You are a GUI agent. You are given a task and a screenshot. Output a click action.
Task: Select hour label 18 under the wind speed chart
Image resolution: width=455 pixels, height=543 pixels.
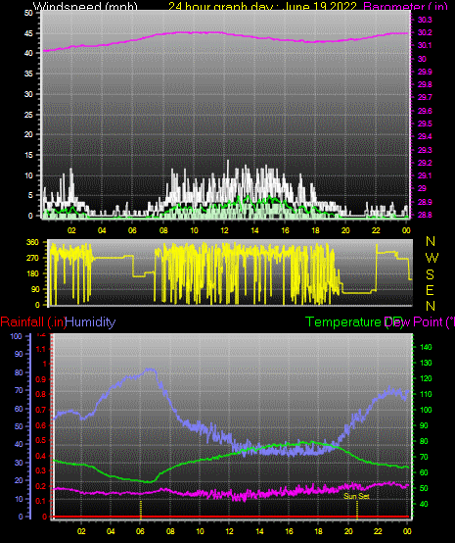click(x=315, y=230)
